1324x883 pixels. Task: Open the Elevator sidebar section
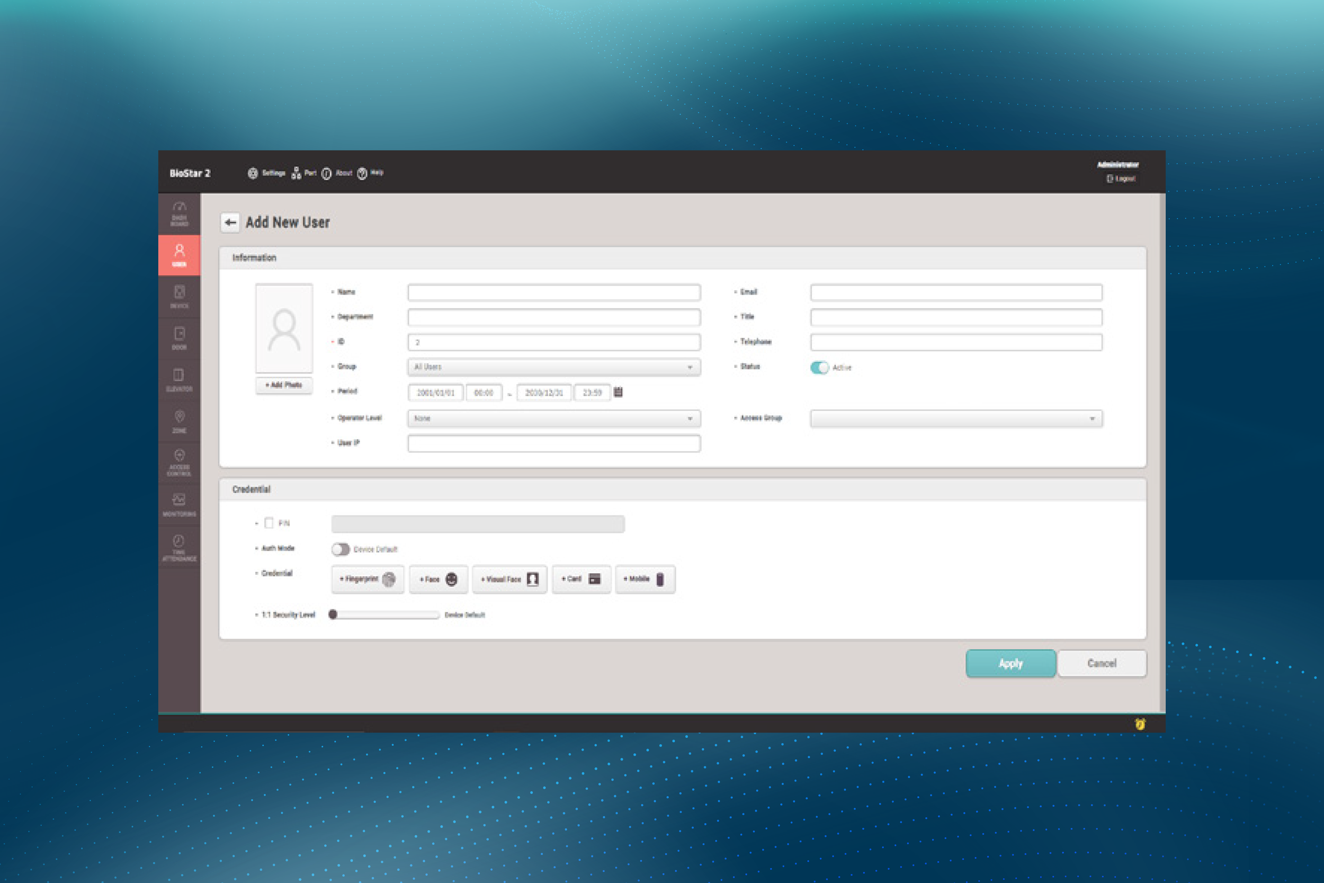(179, 380)
